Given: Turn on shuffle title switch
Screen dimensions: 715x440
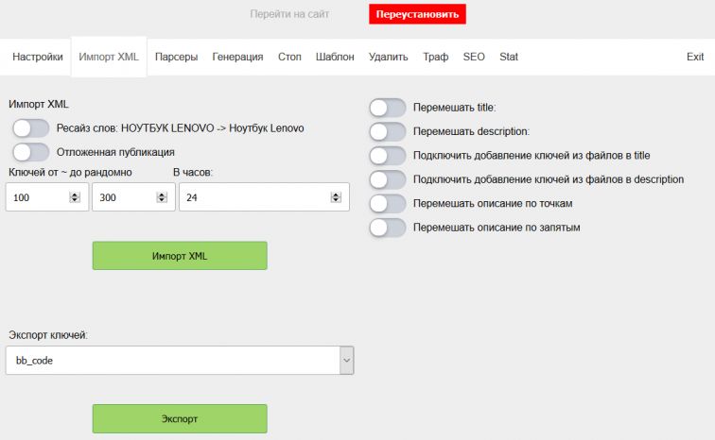Looking at the screenshot, I should [388, 108].
